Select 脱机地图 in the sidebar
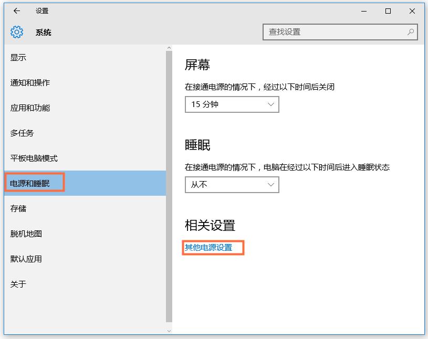This screenshot has height=339, width=428. [x=24, y=234]
